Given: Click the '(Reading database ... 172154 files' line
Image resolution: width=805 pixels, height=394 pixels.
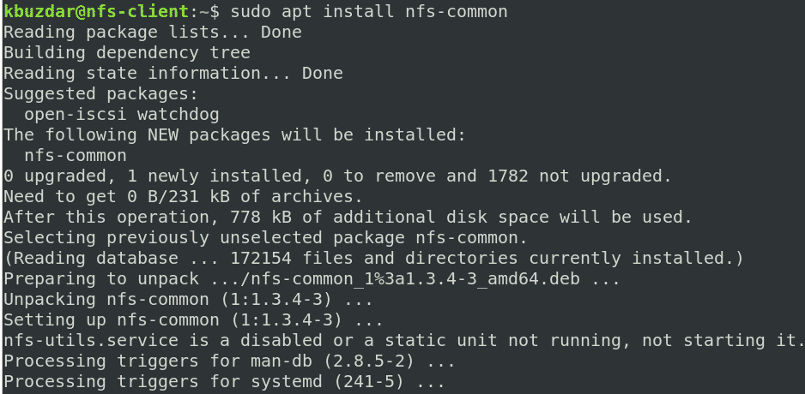Looking at the screenshot, I should click(x=373, y=258).
